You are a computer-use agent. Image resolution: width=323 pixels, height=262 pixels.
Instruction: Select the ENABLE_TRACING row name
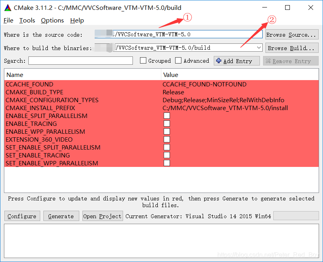31,124
